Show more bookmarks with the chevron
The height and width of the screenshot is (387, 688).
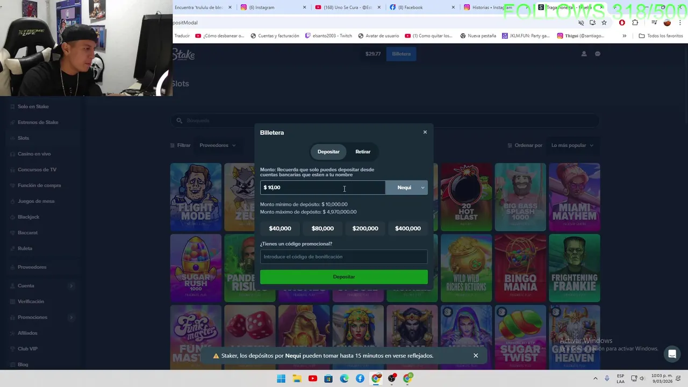[624, 36]
